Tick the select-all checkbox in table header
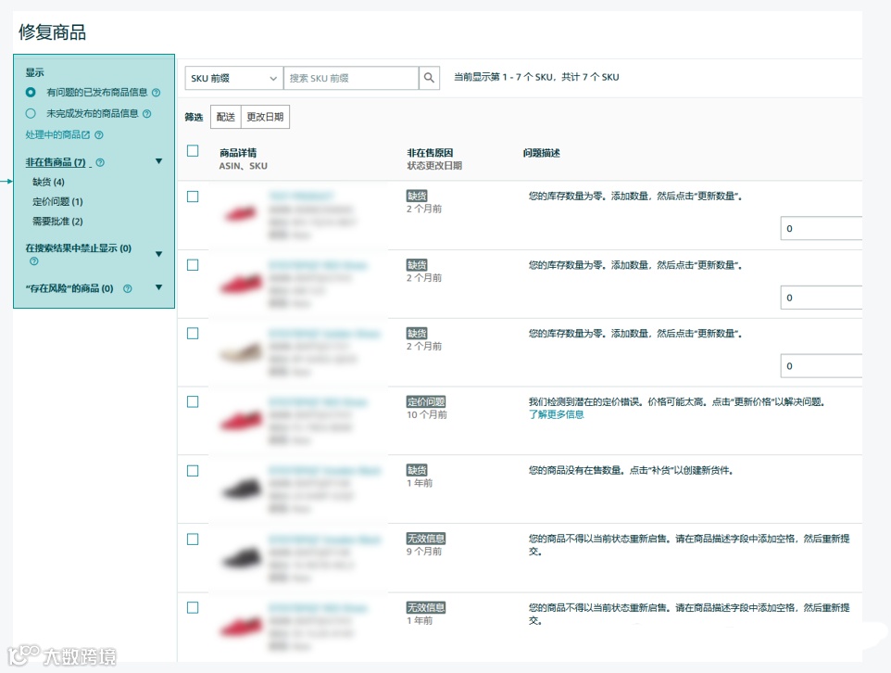The image size is (891, 673). click(x=193, y=151)
